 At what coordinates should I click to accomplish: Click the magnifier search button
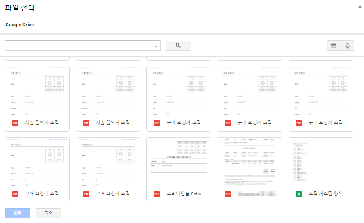(178, 46)
